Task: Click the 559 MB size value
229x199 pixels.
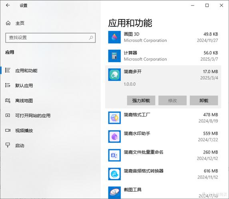Action: coord(211,133)
